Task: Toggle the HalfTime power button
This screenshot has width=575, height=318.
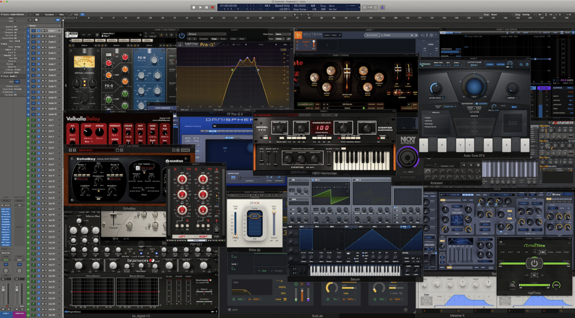Action: click(x=534, y=263)
